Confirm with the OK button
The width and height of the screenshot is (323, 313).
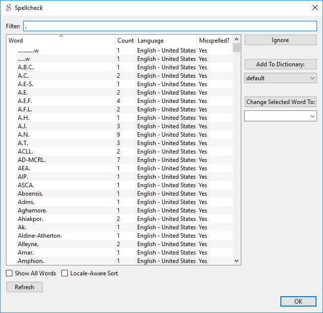[298, 301]
